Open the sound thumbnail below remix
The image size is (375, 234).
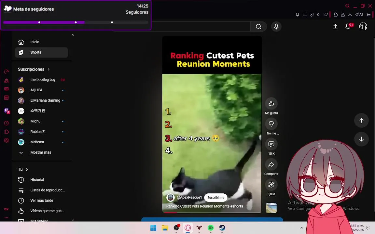click(x=271, y=208)
